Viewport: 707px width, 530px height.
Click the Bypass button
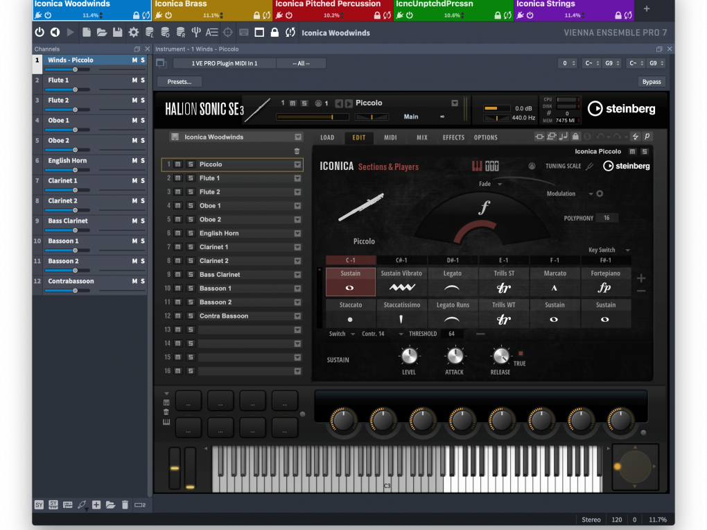click(651, 82)
